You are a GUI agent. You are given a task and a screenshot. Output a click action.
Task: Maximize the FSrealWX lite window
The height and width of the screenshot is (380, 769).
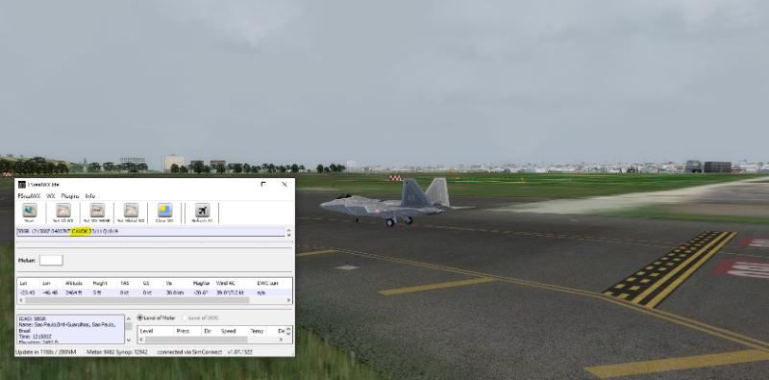click(x=263, y=185)
